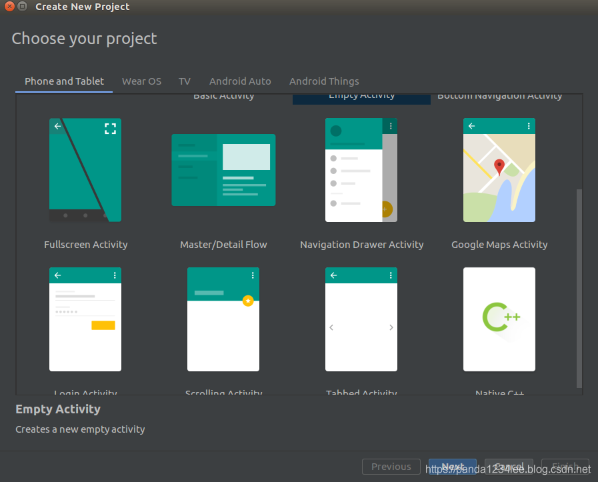The height and width of the screenshot is (482, 598).
Task: Select the Scrolling Activity template thumbnail
Action: [x=223, y=319]
